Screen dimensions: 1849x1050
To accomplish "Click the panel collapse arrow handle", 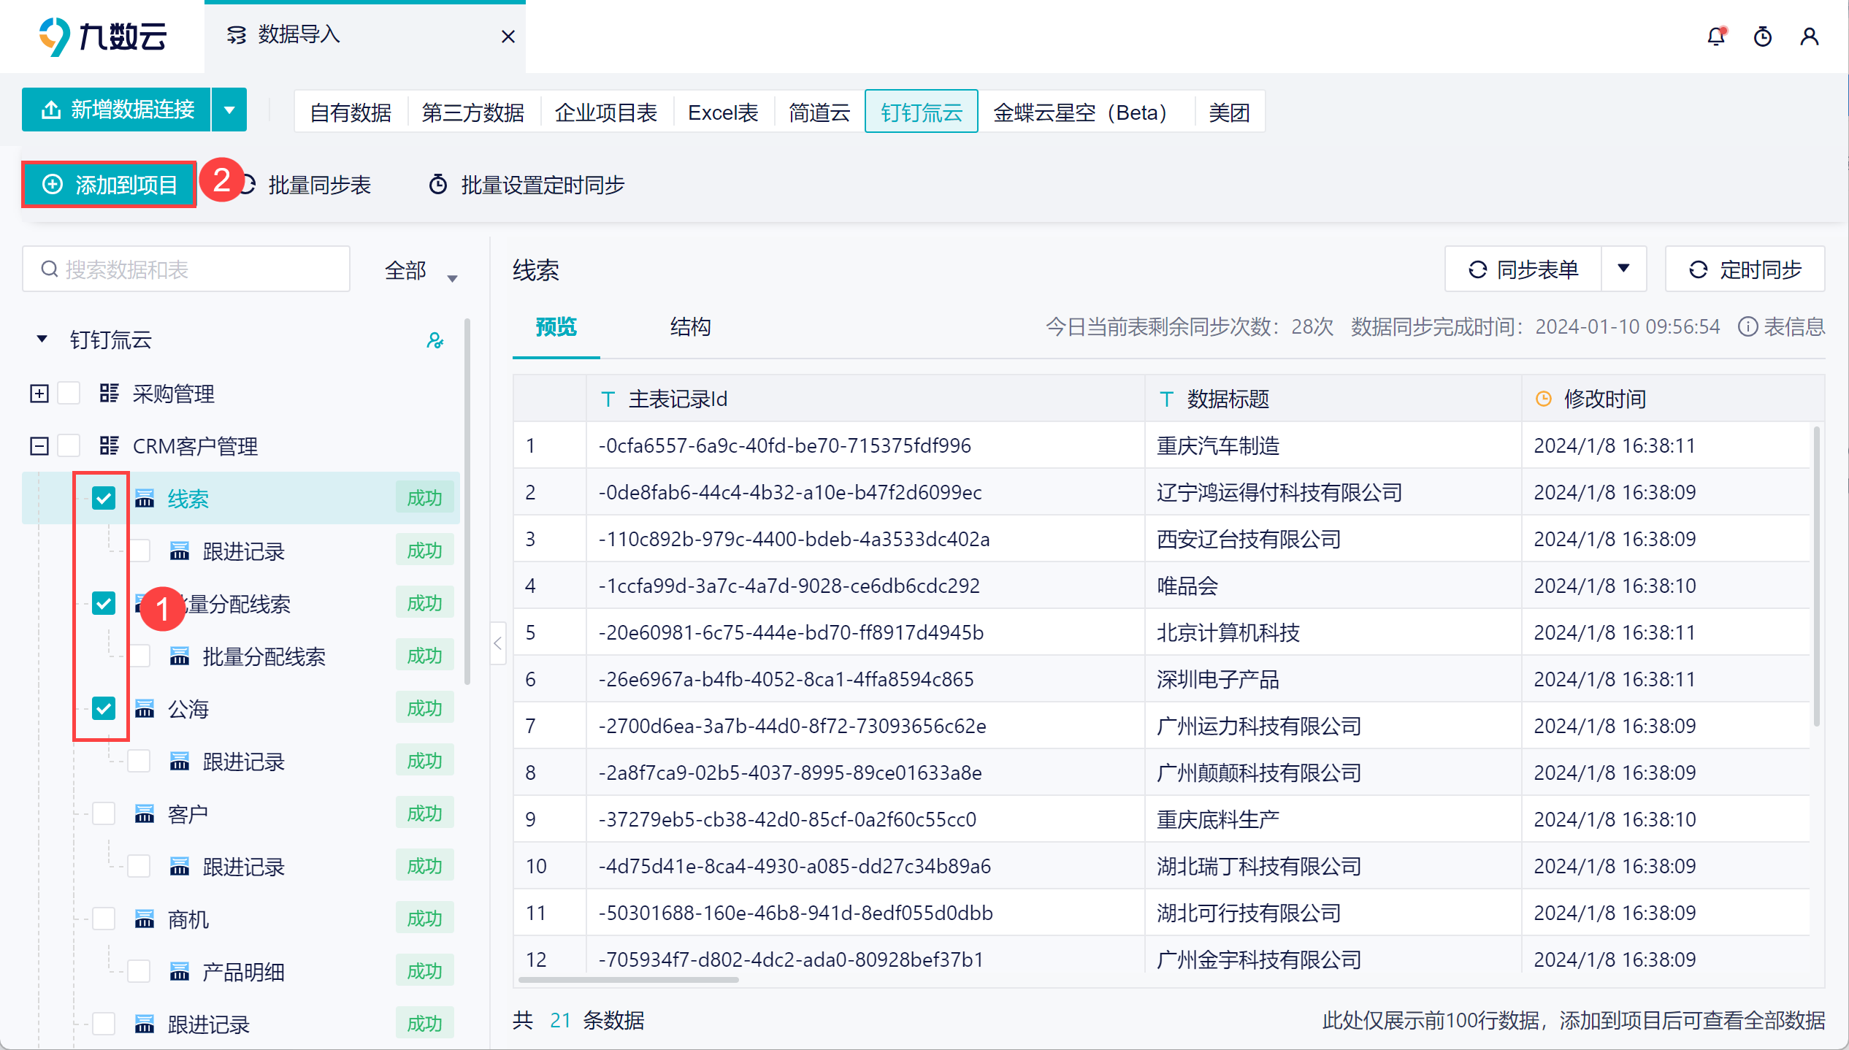I will tap(498, 643).
